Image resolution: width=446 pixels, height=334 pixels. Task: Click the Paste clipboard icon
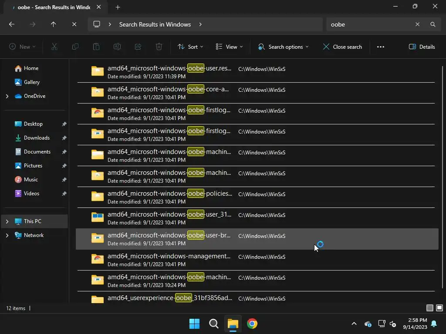(96, 47)
